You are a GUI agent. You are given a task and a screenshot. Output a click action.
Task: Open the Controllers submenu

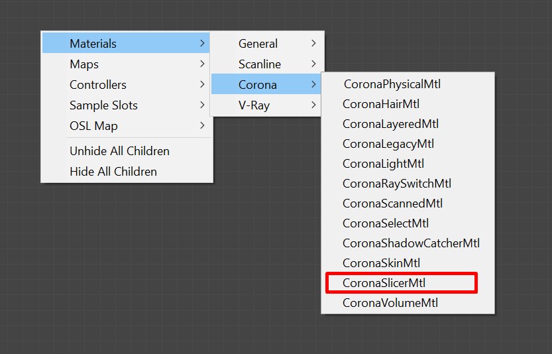tap(126, 85)
